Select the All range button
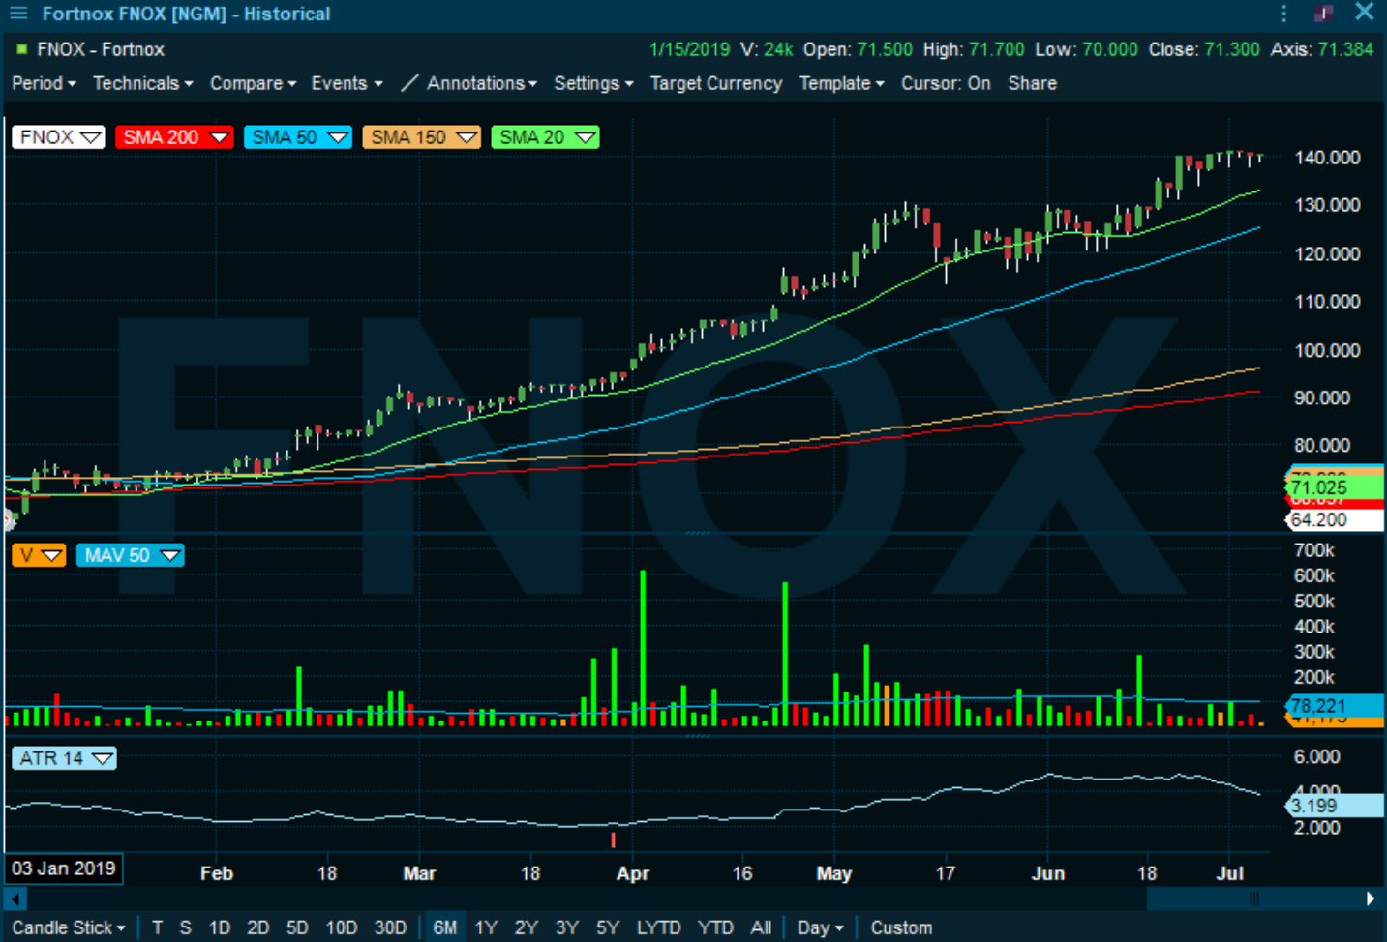1387x942 pixels. (761, 927)
